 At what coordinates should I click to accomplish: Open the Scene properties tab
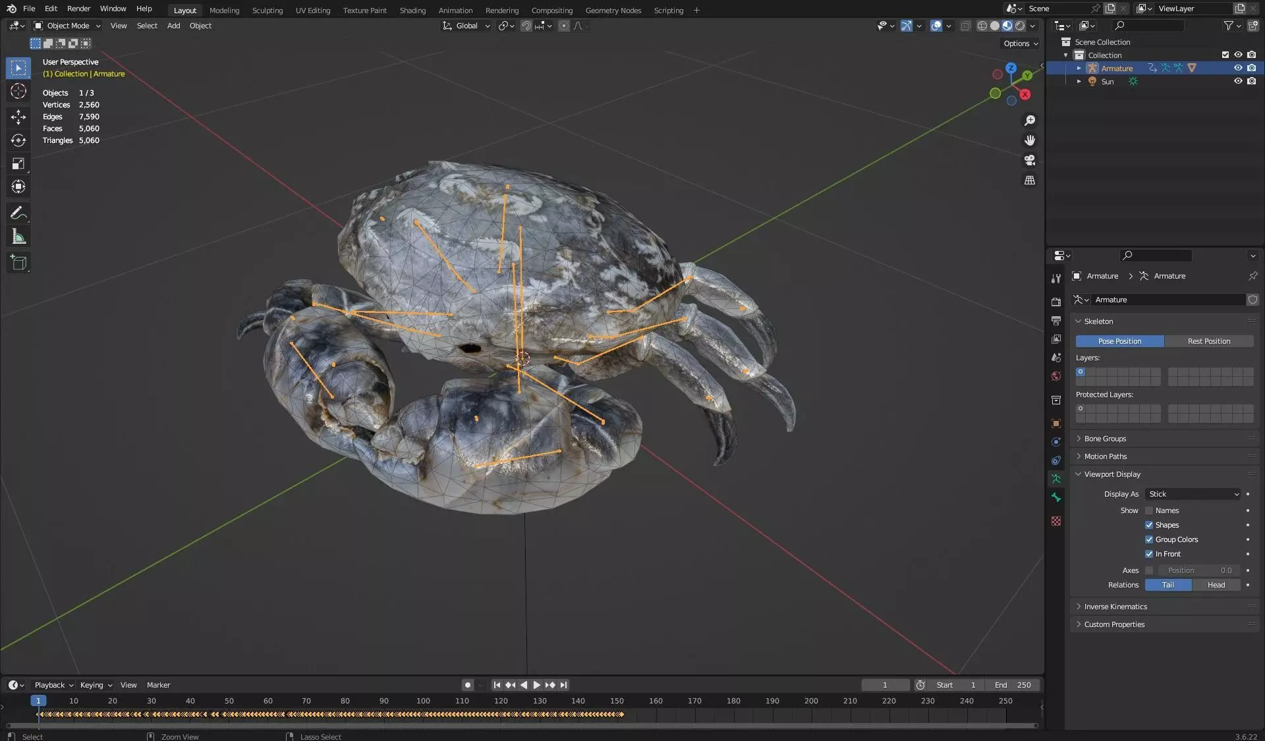(1056, 357)
